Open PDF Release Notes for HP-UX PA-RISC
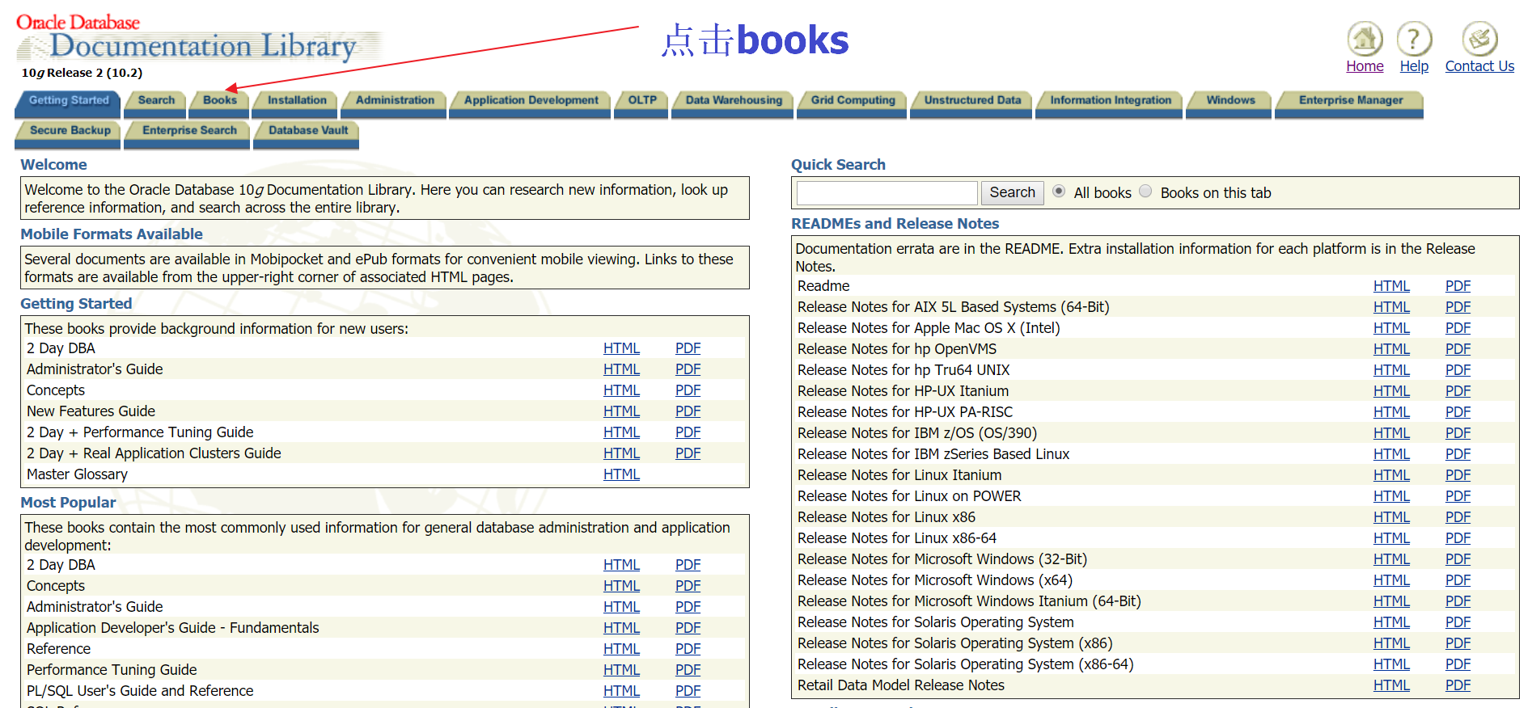 pyautogui.click(x=1458, y=412)
